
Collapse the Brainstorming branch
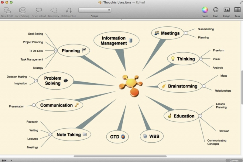pyautogui.click(x=204, y=86)
